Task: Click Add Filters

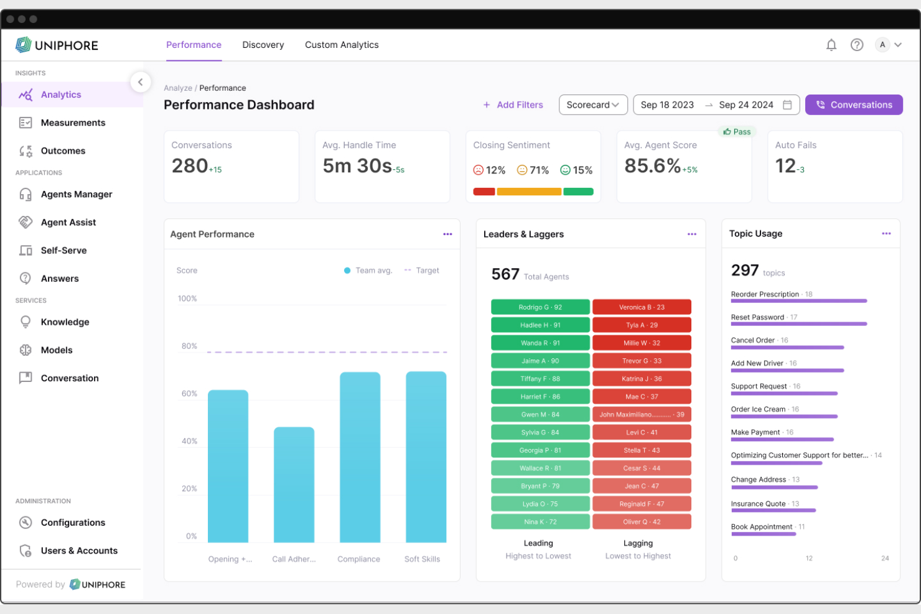Action: [513, 105]
